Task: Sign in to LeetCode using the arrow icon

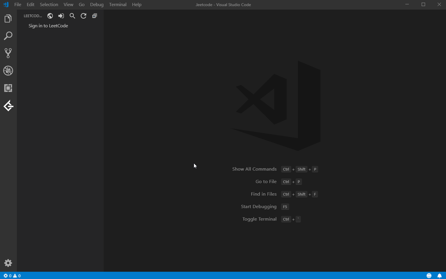Action: 61,16
